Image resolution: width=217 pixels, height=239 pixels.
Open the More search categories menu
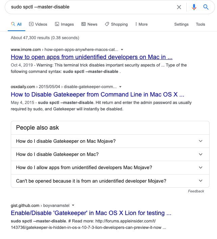click(141, 24)
